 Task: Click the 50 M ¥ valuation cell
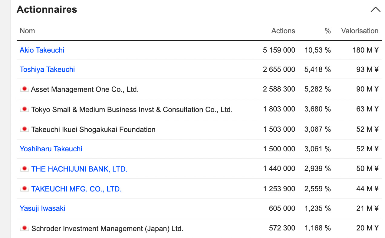pos(367,169)
